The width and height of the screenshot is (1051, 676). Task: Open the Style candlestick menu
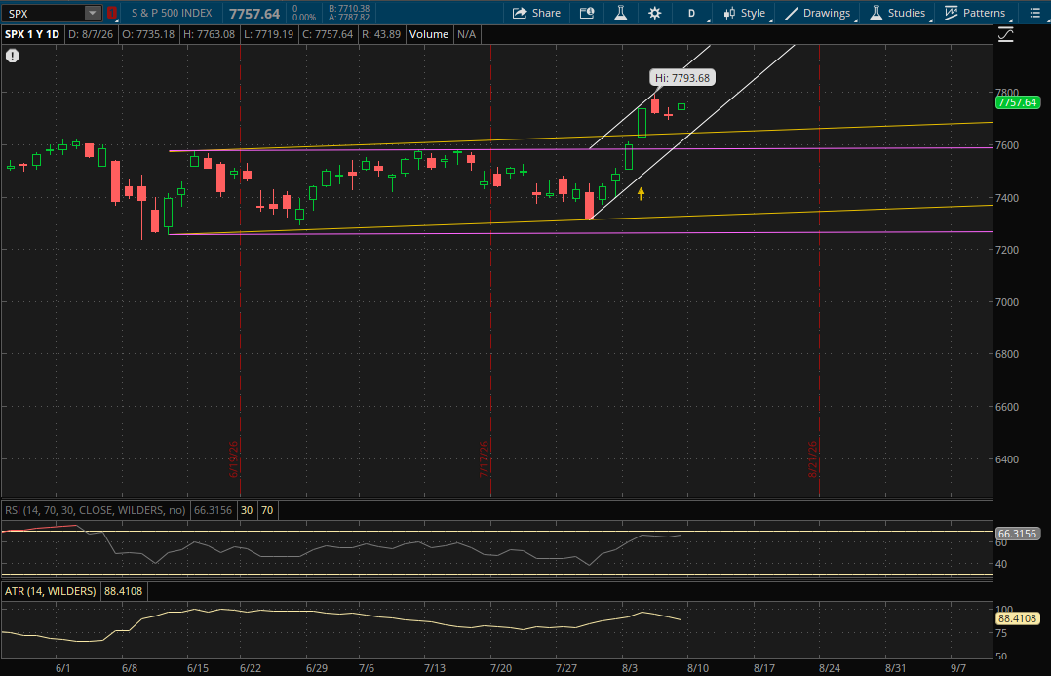pyautogui.click(x=745, y=13)
